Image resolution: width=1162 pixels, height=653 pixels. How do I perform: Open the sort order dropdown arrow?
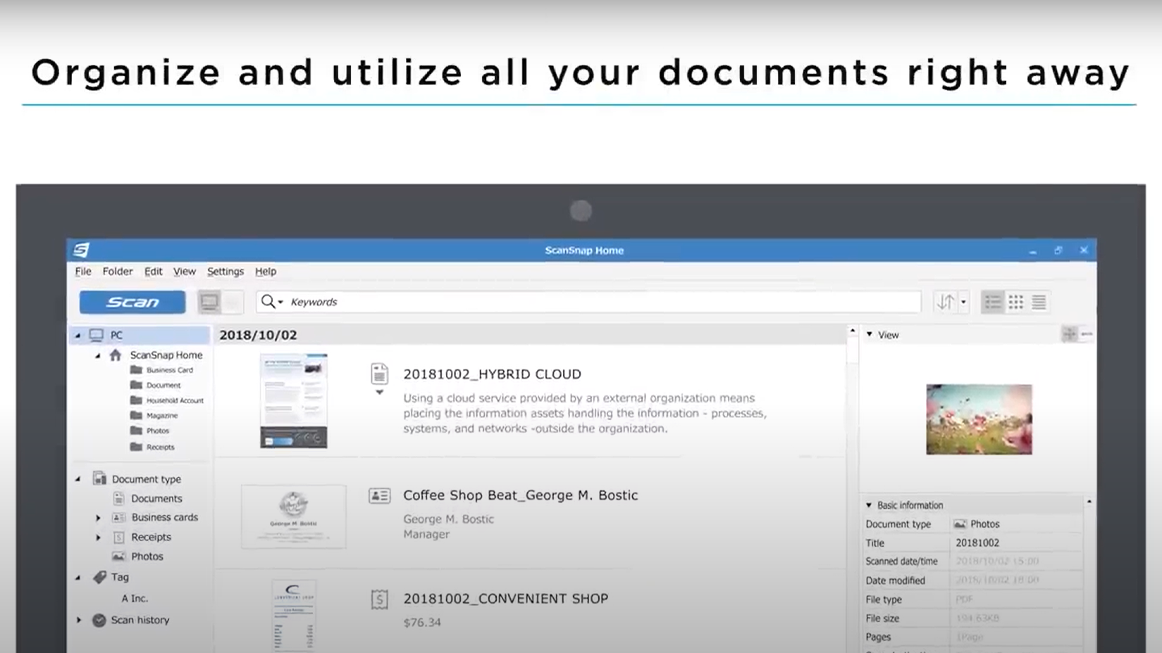pyautogui.click(x=963, y=303)
